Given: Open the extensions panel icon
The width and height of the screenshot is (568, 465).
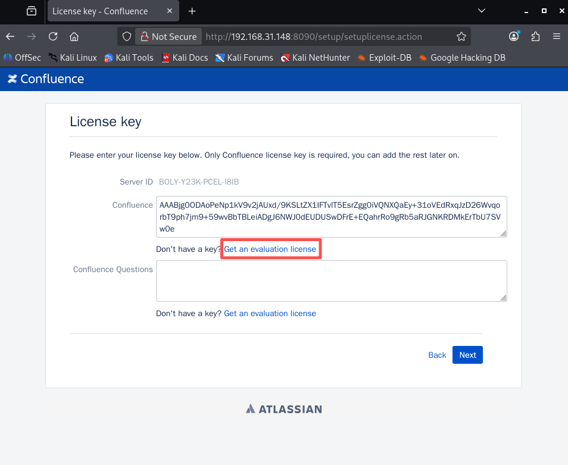Looking at the screenshot, I should point(535,36).
